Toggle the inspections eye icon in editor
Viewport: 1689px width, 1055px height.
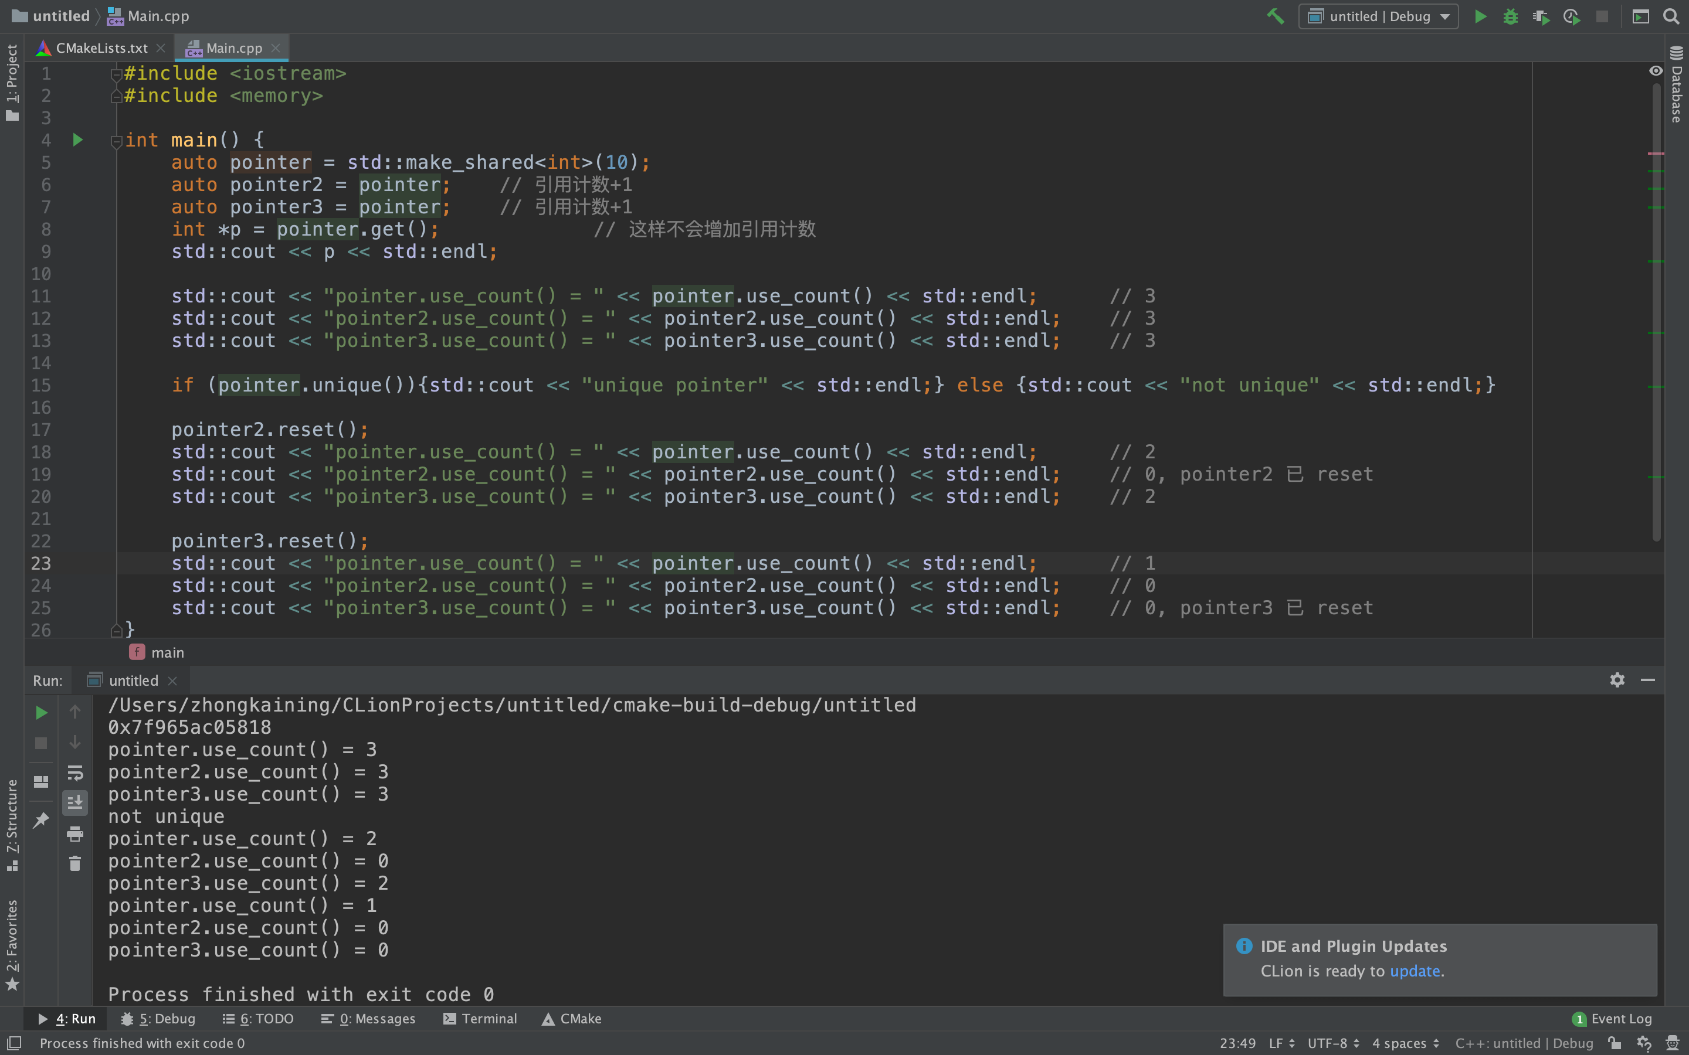pos(1656,70)
